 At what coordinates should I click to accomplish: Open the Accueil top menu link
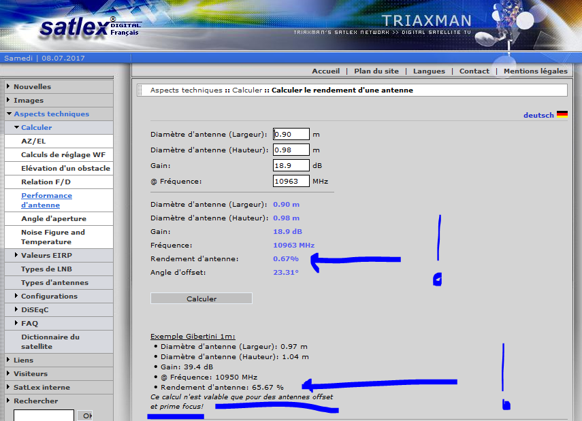click(x=325, y=71)
